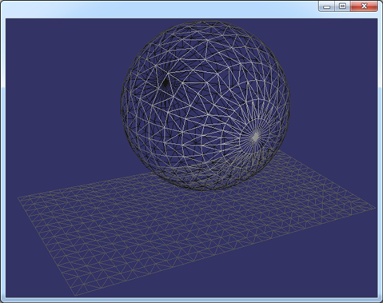This screenshot has width=383, height=303.
Task: Select the bright white pole vertex on sphere
Action: pos(256,137)
